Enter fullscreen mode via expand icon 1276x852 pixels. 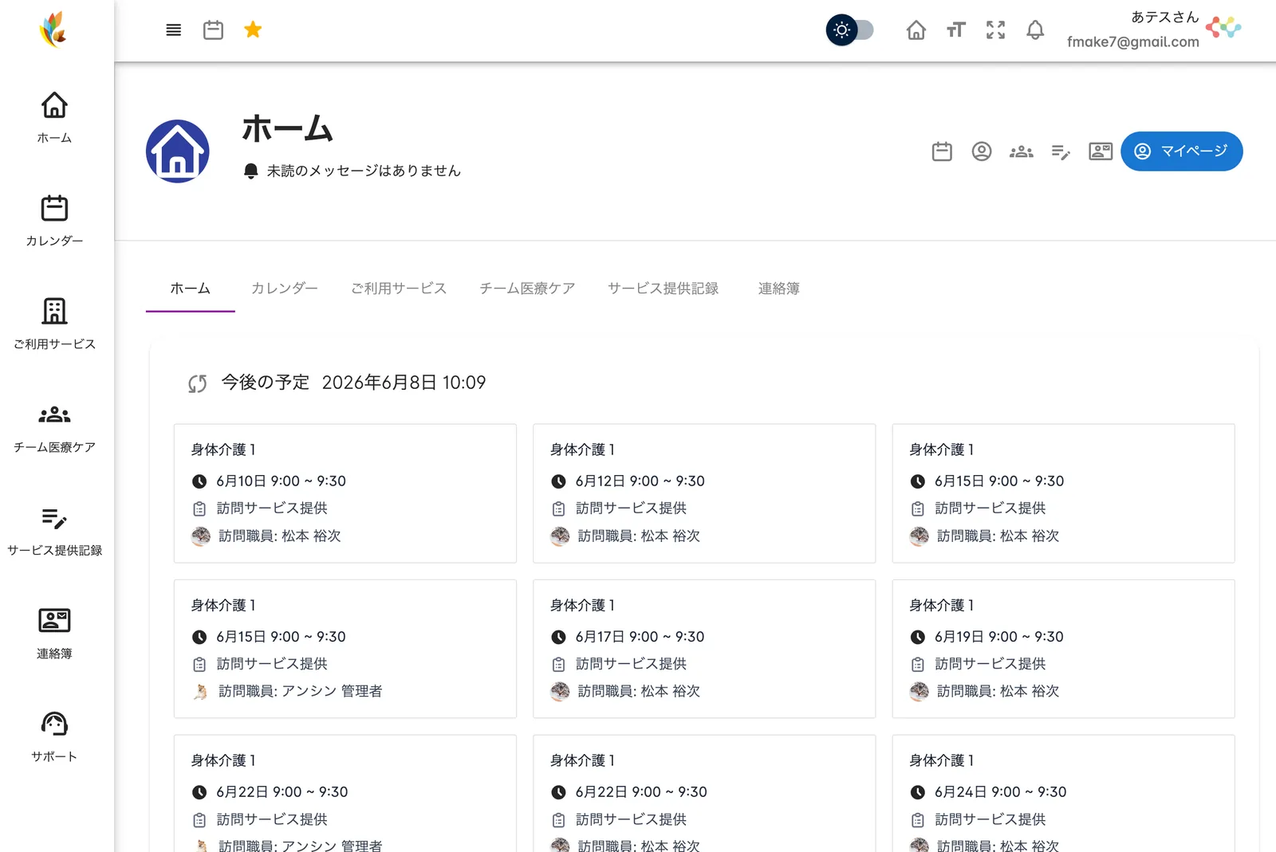995,30
